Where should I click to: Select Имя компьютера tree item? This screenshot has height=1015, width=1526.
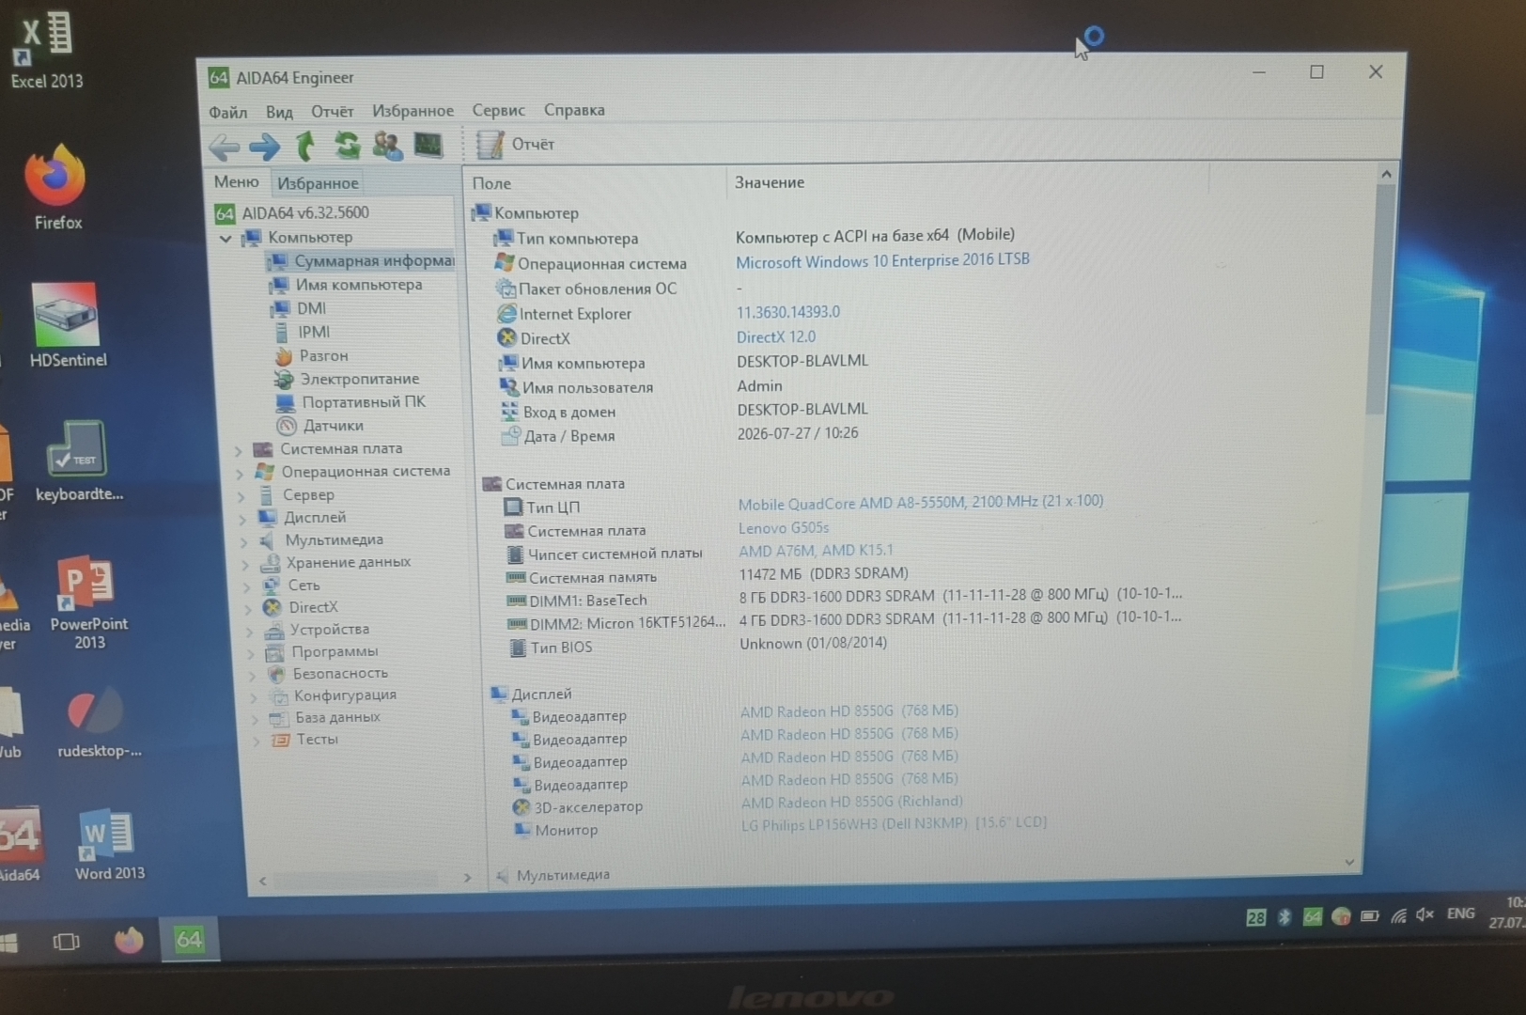346,285
